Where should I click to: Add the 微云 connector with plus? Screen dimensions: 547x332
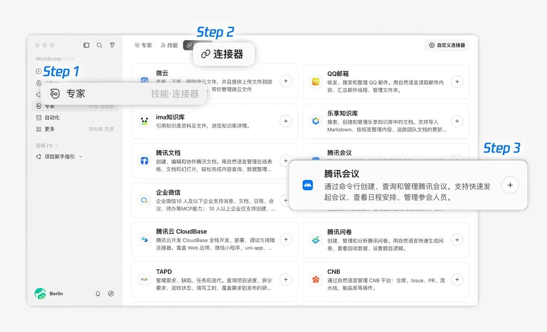[286, 81]
